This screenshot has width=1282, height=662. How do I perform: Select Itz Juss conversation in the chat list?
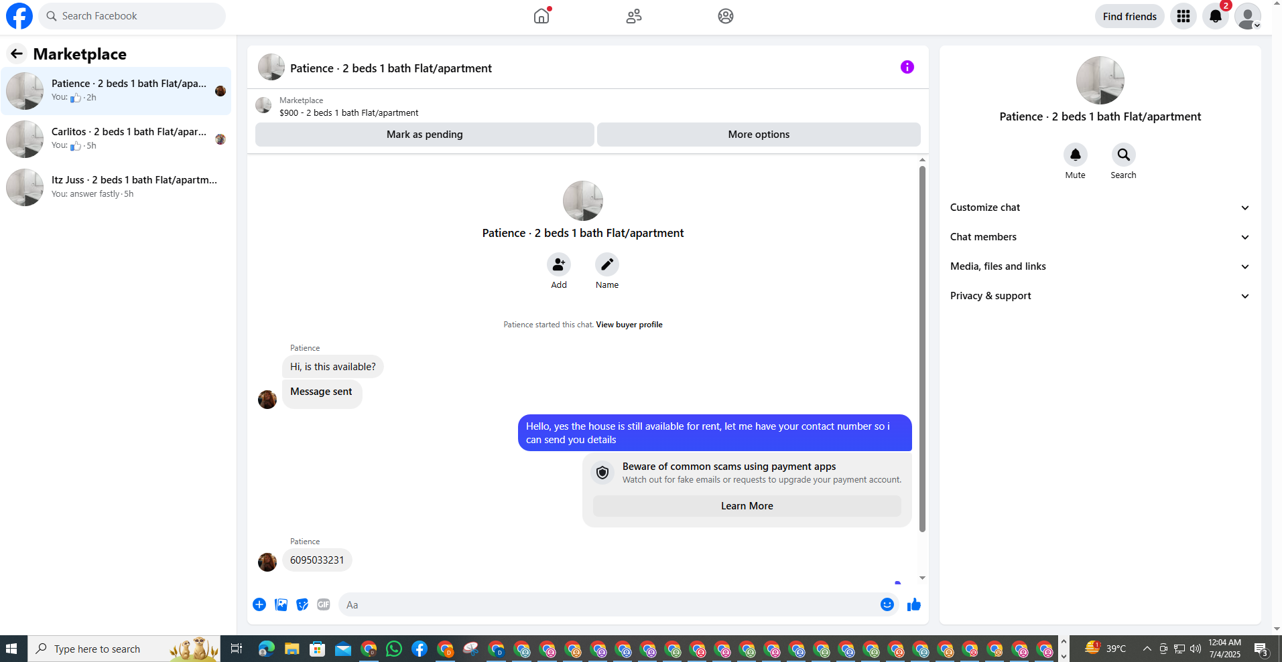click(116, 187)
